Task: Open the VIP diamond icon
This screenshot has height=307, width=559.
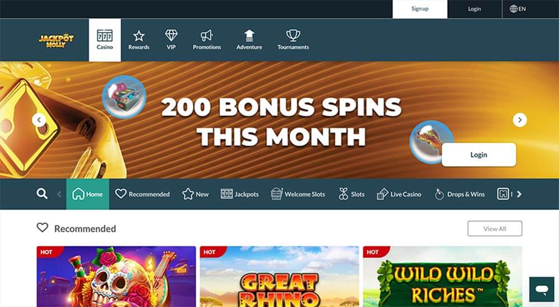Action: (171, 35)
